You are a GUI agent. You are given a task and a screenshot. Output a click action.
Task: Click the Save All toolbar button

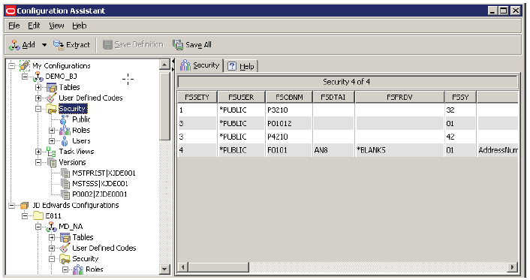pos(192,45)
